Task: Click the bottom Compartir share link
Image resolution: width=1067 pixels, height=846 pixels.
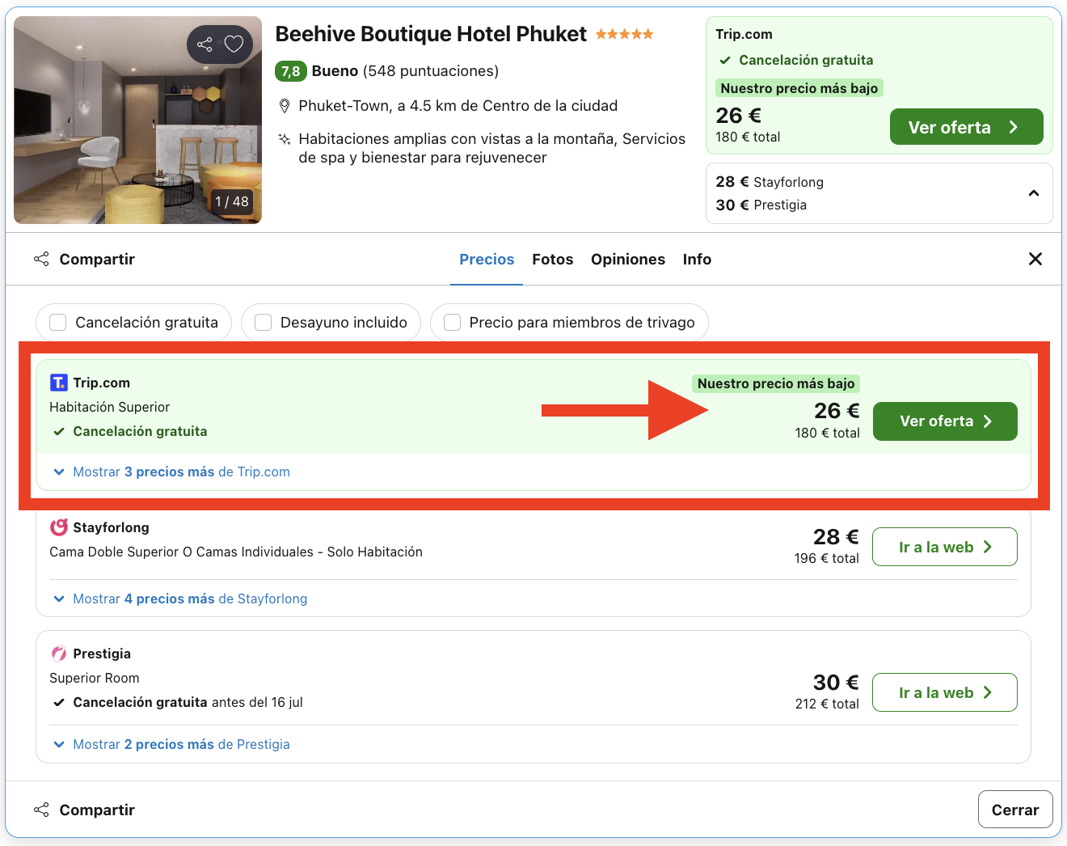Action: [84, 810]
